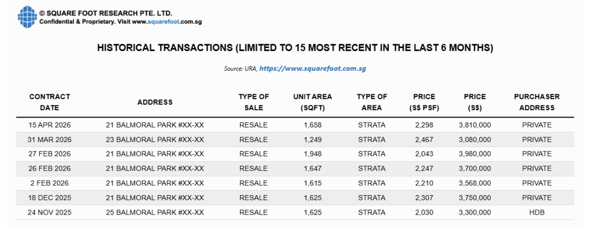Click the Contract Date column header
600x230 pixels.
[49, 102]
